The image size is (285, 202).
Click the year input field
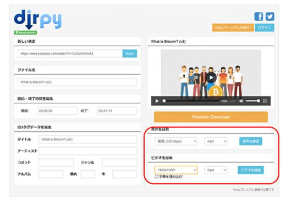point(125,174)
